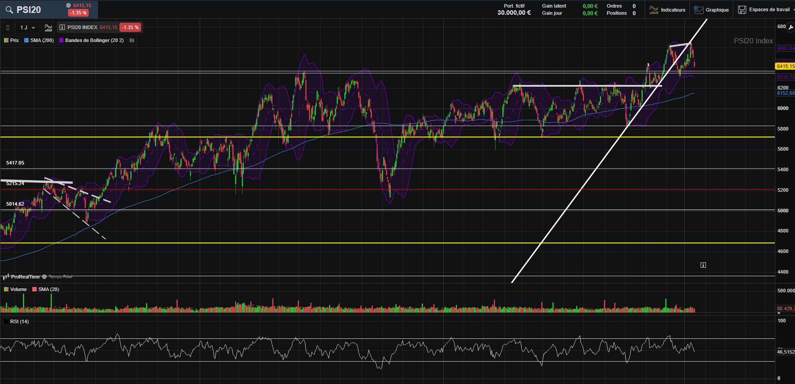Screen dimensions: 795x384
Task: Click the info icon beside PSI20 INDEX
Action: (x=62, y=27)
